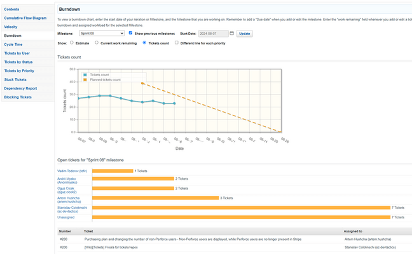Open the Cumulative Flow Diagram report
Viewport: 412px width, 254px height.
25,18
